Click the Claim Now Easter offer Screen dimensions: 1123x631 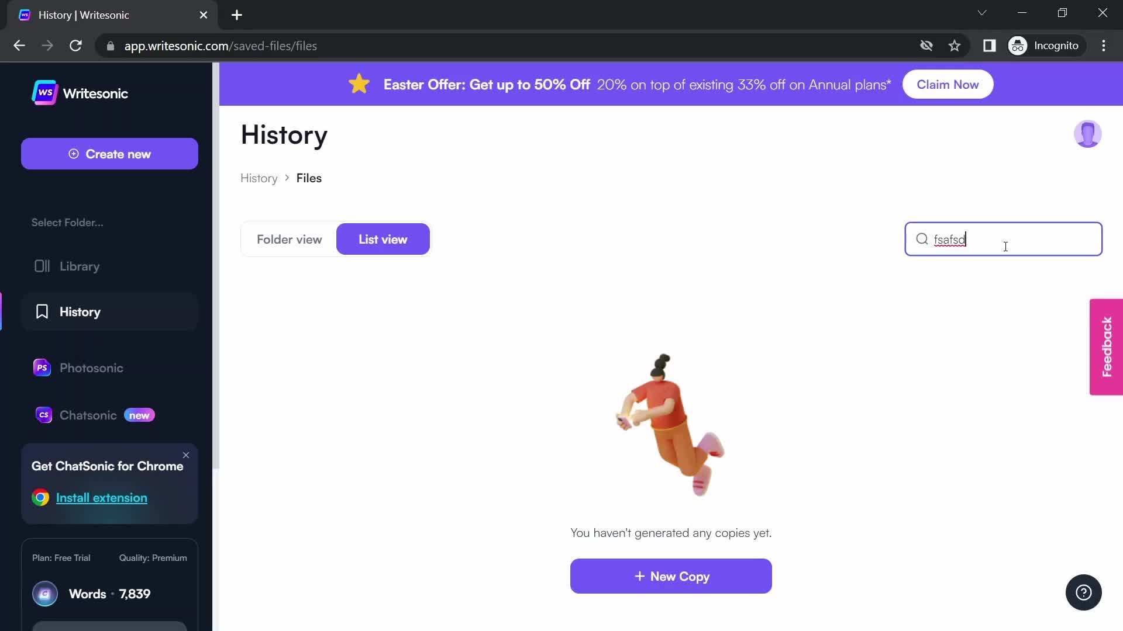coord(948,85)
